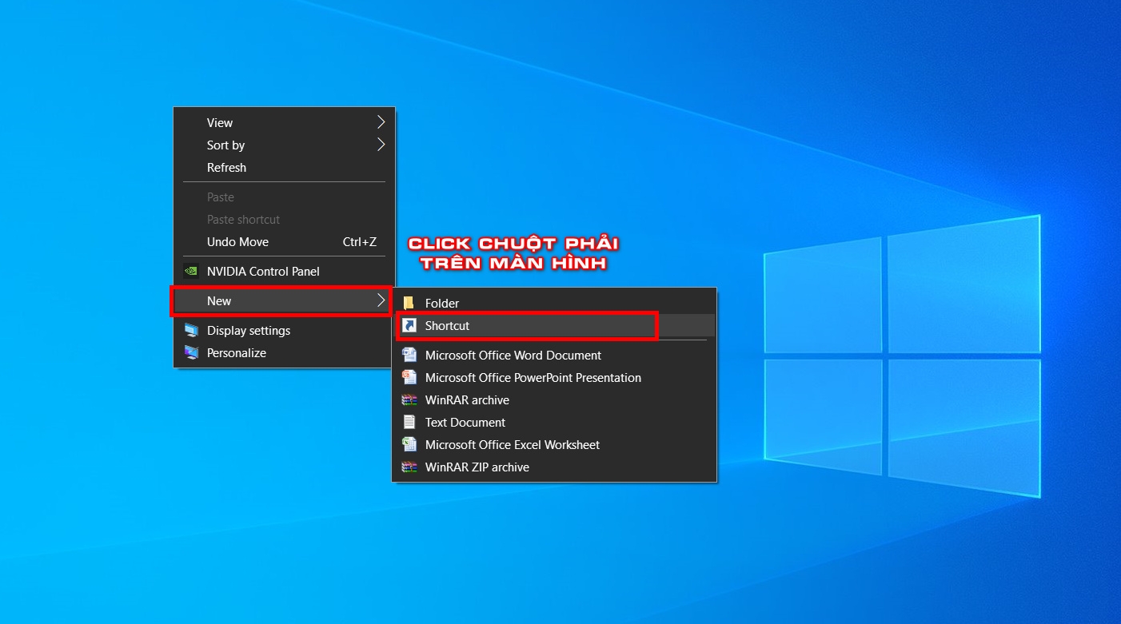Click the WinRAR ZIP archive icon
1121x624 pixels.
pyautogui.click(x=409, y=467)
